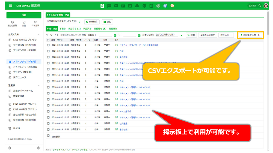Viewport: 273px width, 153px height.
Task: Check the row dated 2019-04-25 13:53
Action: coord(48,81)
